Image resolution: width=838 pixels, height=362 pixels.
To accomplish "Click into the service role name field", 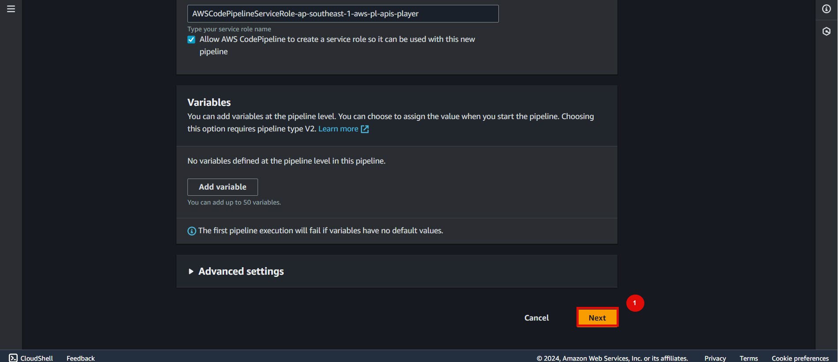I will [x=343, y=14].
